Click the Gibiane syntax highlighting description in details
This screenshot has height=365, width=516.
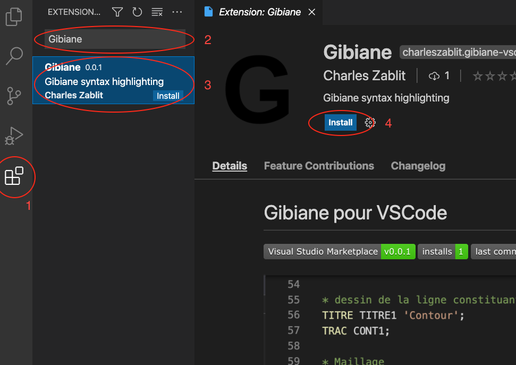tap(386, 98)
